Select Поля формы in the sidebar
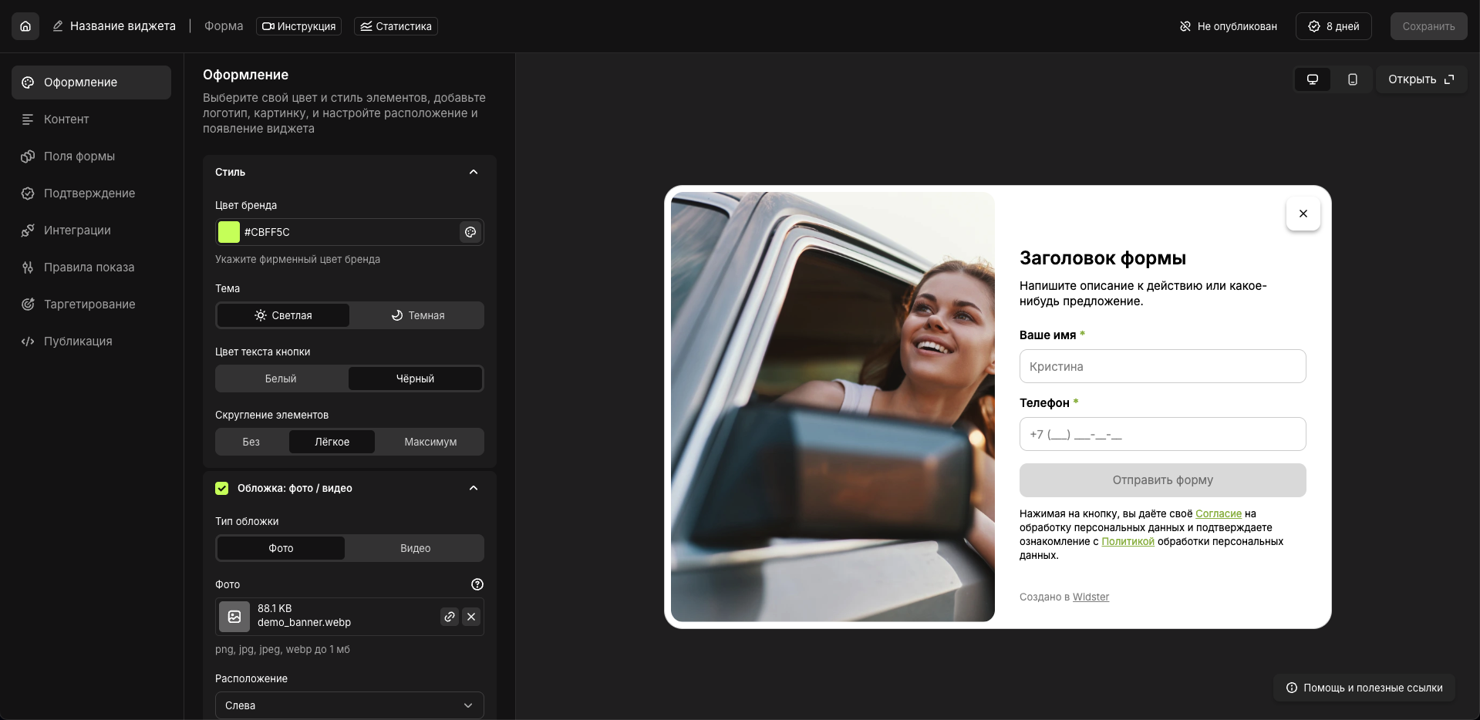This screenshot has height=720, width=1480. click(78, 156)
